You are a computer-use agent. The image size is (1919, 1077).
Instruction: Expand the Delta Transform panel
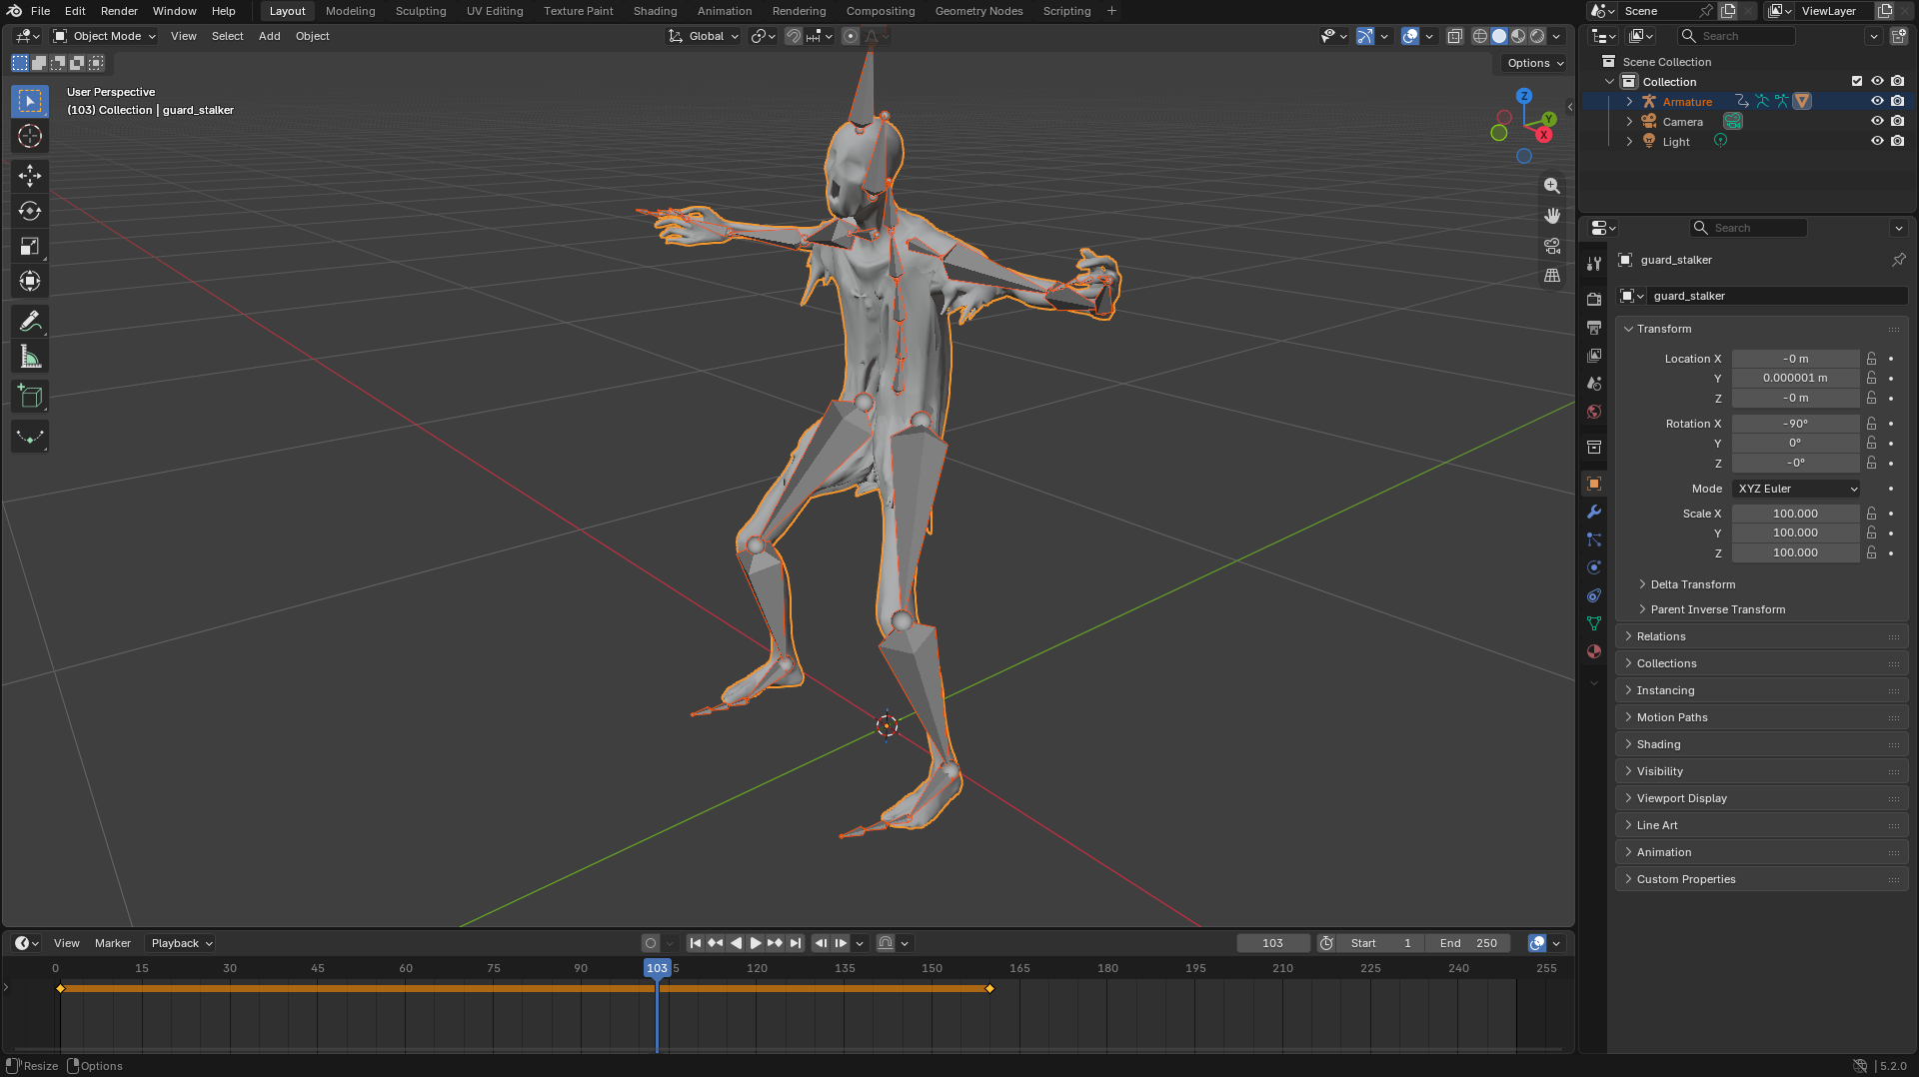point(1692,584)
